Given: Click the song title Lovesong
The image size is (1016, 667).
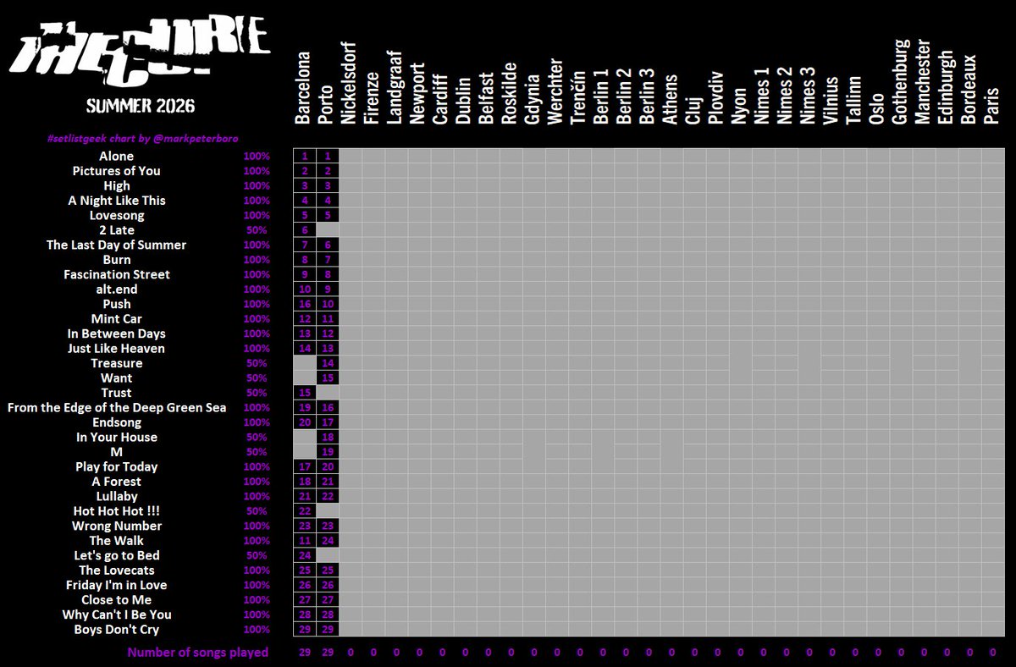Looking at the screenshot, I should tap(117, 215).
